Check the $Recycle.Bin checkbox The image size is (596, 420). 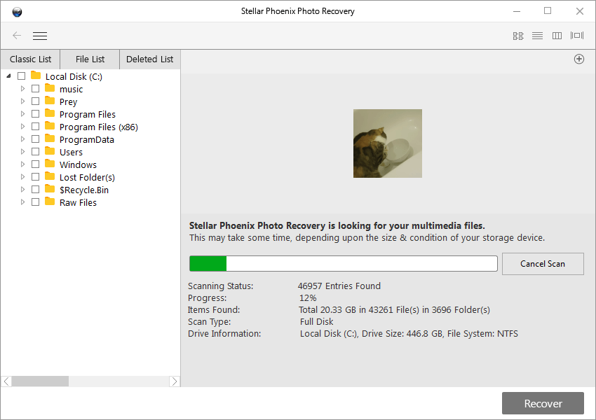(35, 189)
